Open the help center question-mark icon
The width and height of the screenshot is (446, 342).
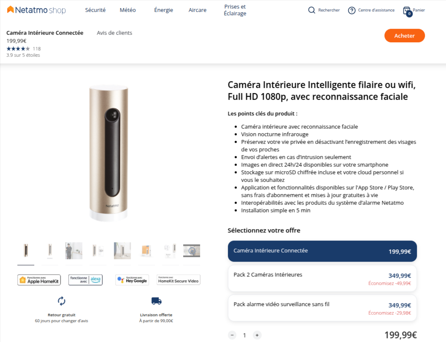point(351,10)
